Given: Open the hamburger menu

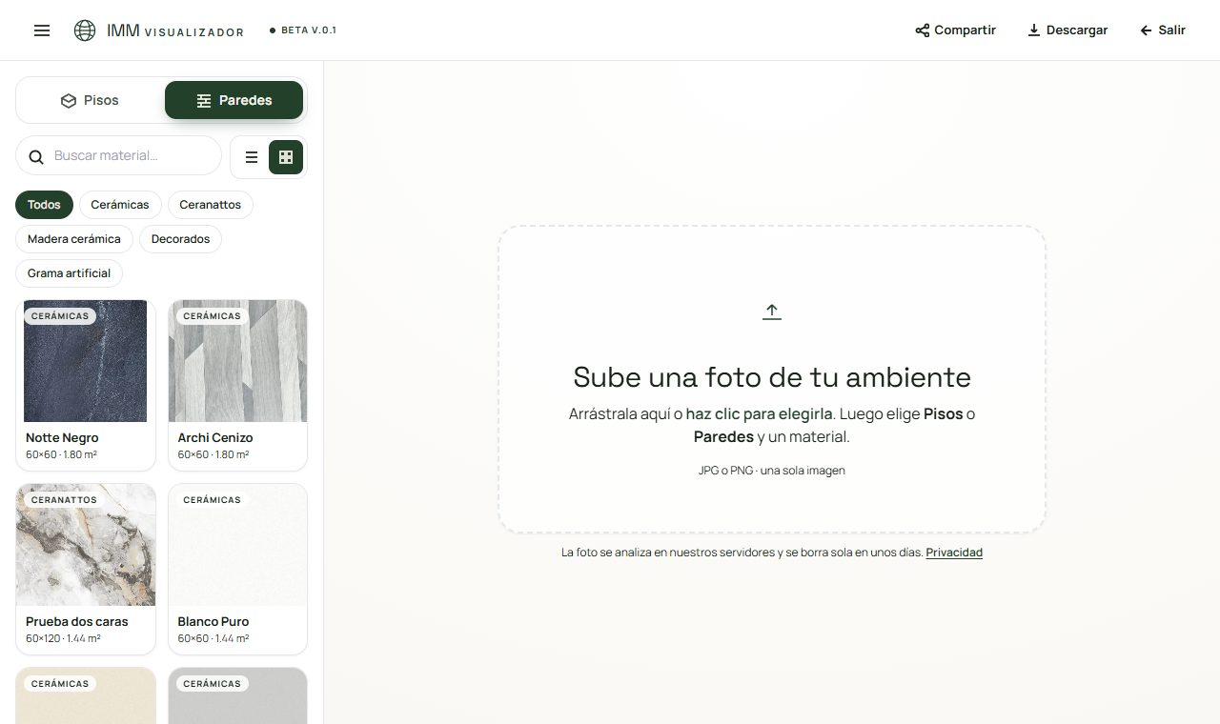Looking at the screenshot, I should click(x=42, y=30).
